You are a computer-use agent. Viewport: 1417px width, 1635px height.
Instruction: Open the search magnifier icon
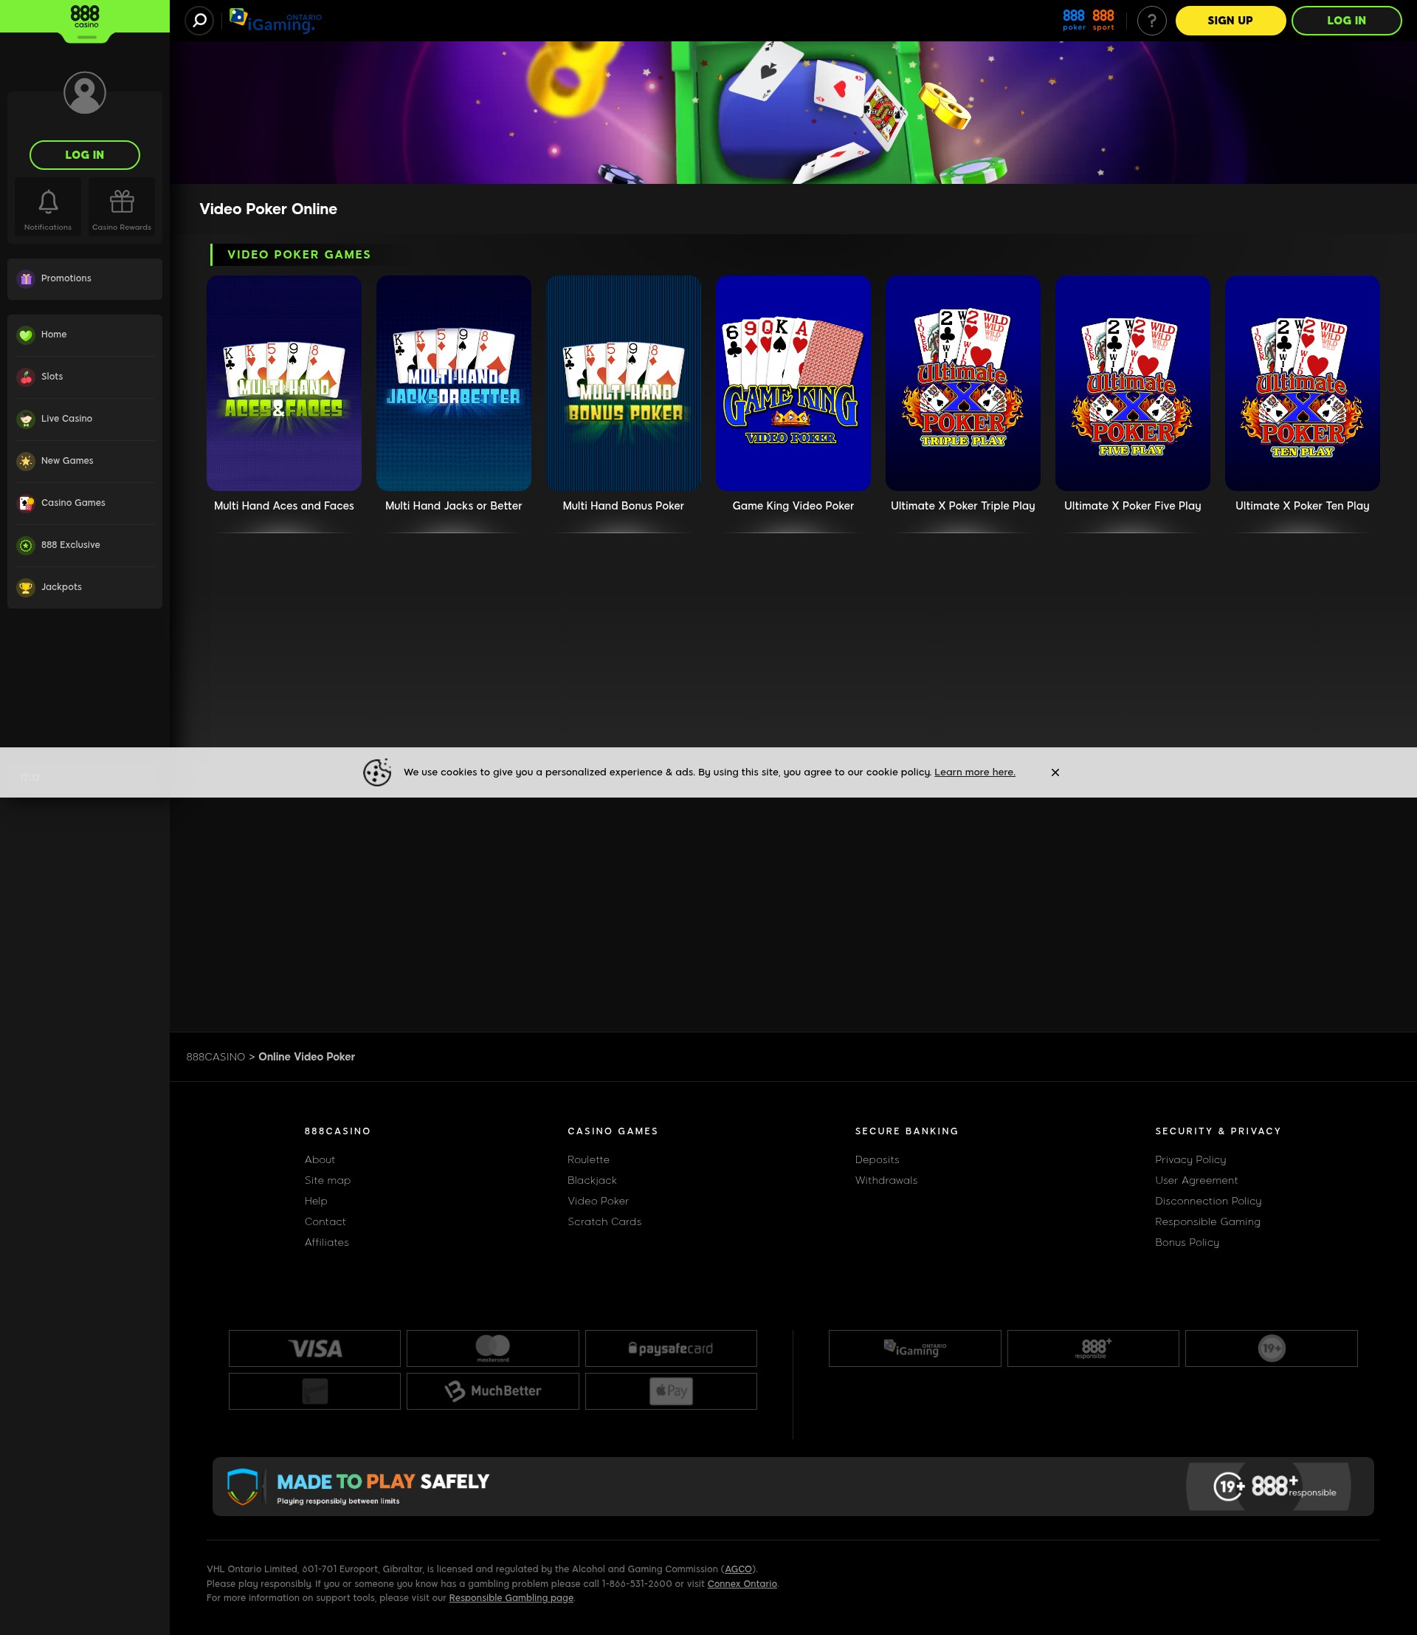tap(199, 21)
